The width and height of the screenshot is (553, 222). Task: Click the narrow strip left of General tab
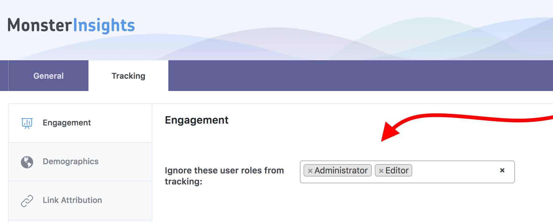4,76
